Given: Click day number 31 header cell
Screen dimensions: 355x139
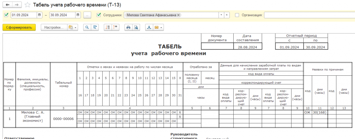Looking at the screenshot, I should (x=180, y=95).
